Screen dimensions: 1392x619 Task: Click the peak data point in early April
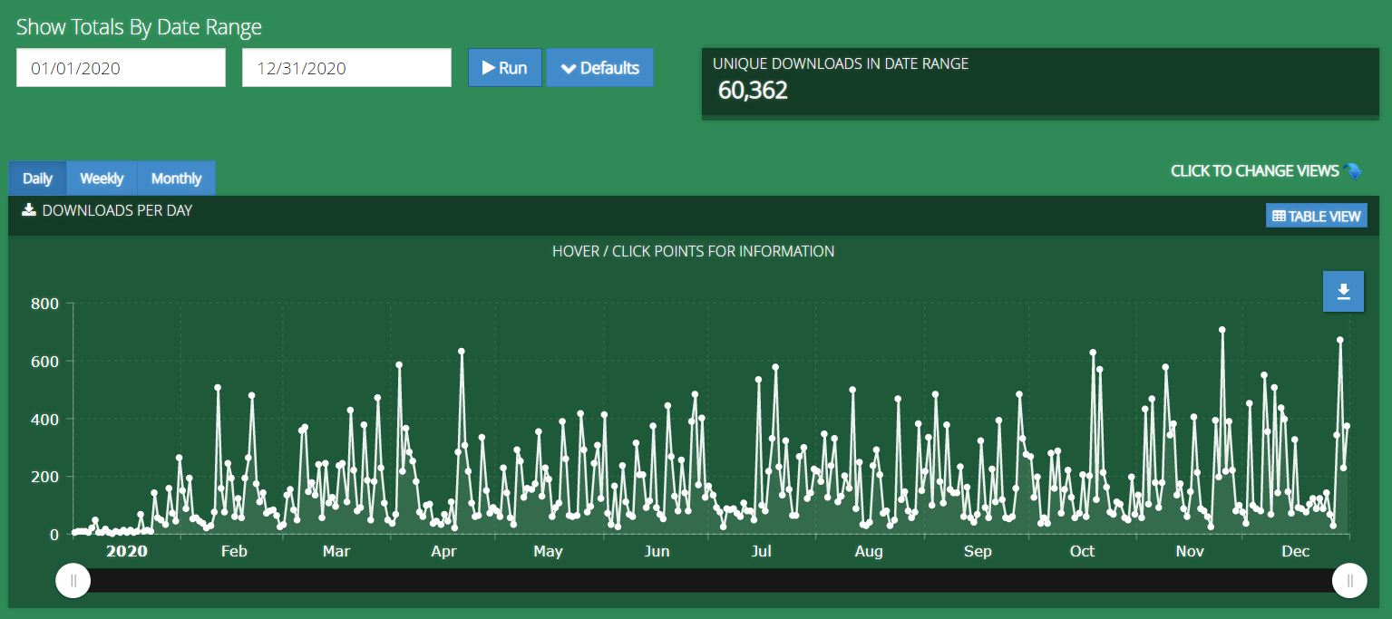pos(462,351)
